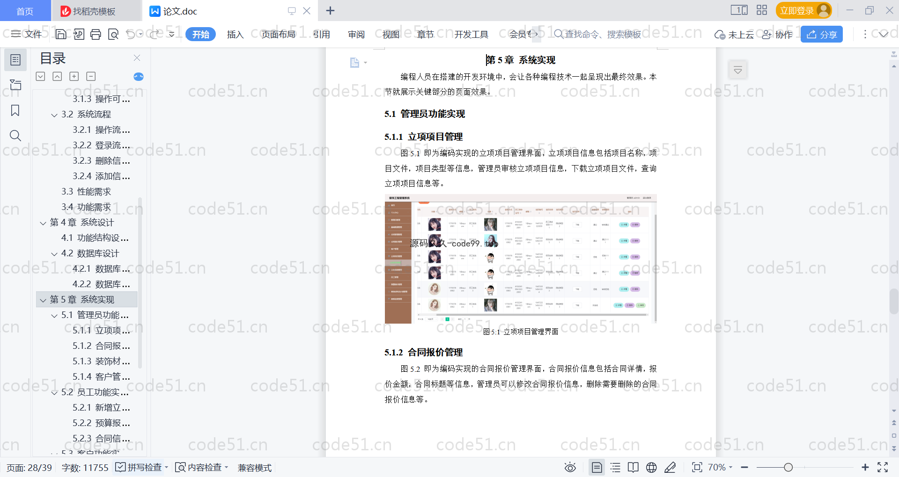Click the Redo arrow icon
899x477 pixels.
click(x=155, y=34)
